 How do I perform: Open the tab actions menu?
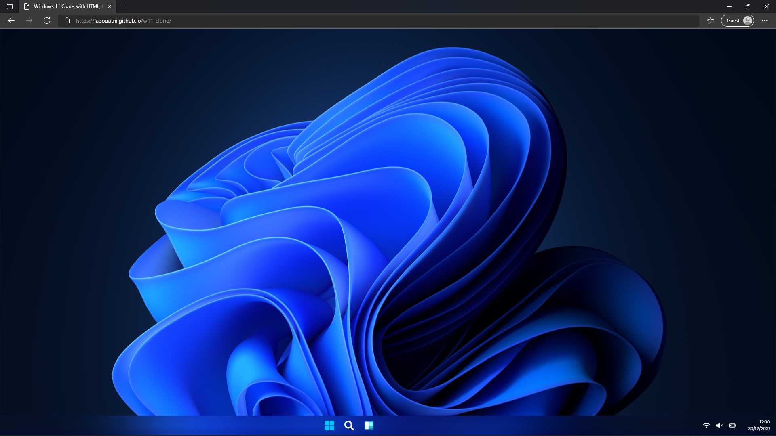tap(10, 6)
